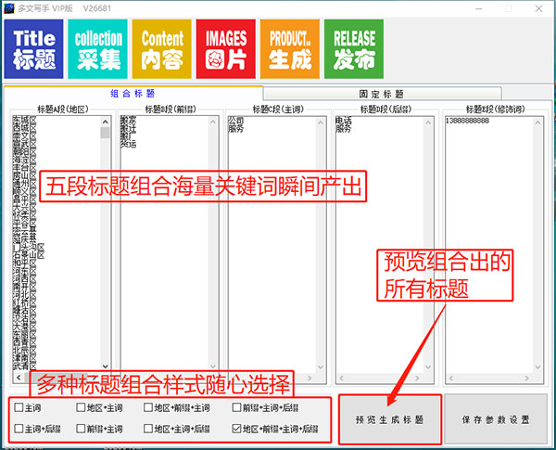Switch to the 组合标题 tab
556x450 pixels.
click(x=133, y=94)
